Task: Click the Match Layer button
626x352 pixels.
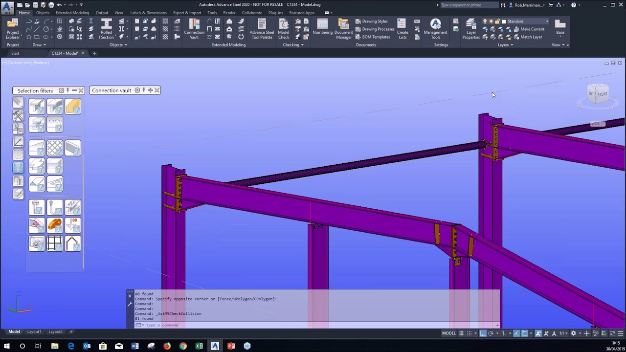Action: click(528, 37)
